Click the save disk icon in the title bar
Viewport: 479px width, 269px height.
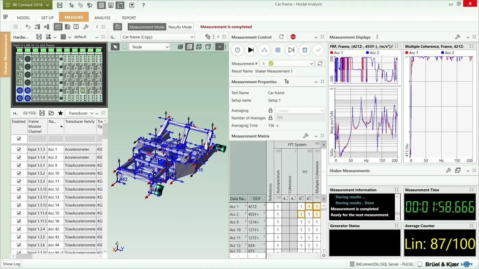[59, 5]
